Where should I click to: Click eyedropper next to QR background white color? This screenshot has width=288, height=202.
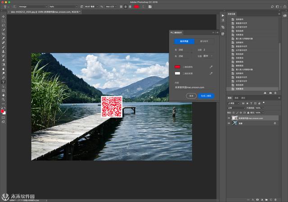[x=210, y=73]
